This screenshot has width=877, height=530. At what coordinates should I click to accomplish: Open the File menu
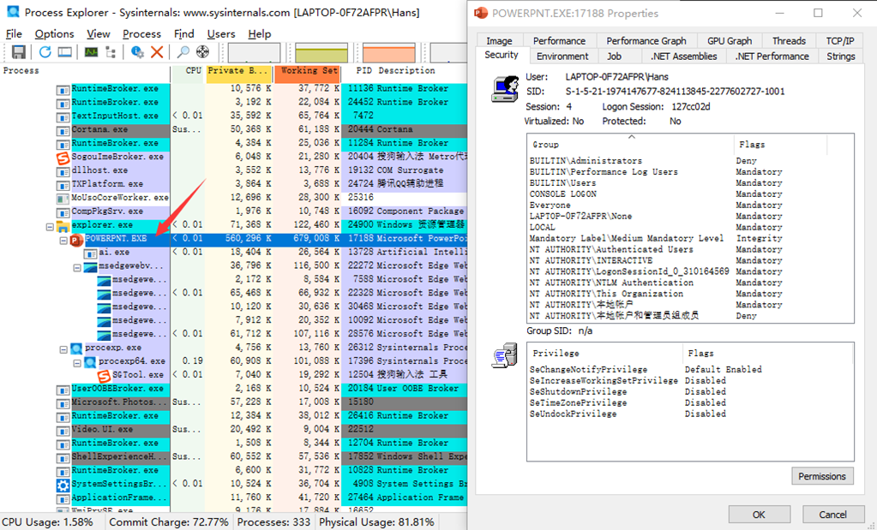pos(14,34)
